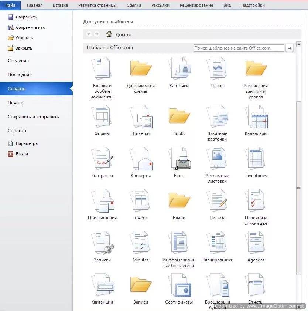The width and height of the screenshot is (308, 311).
Task: Open the Квитанции template category
Action: pyautogui.click(x=102, y=288)
